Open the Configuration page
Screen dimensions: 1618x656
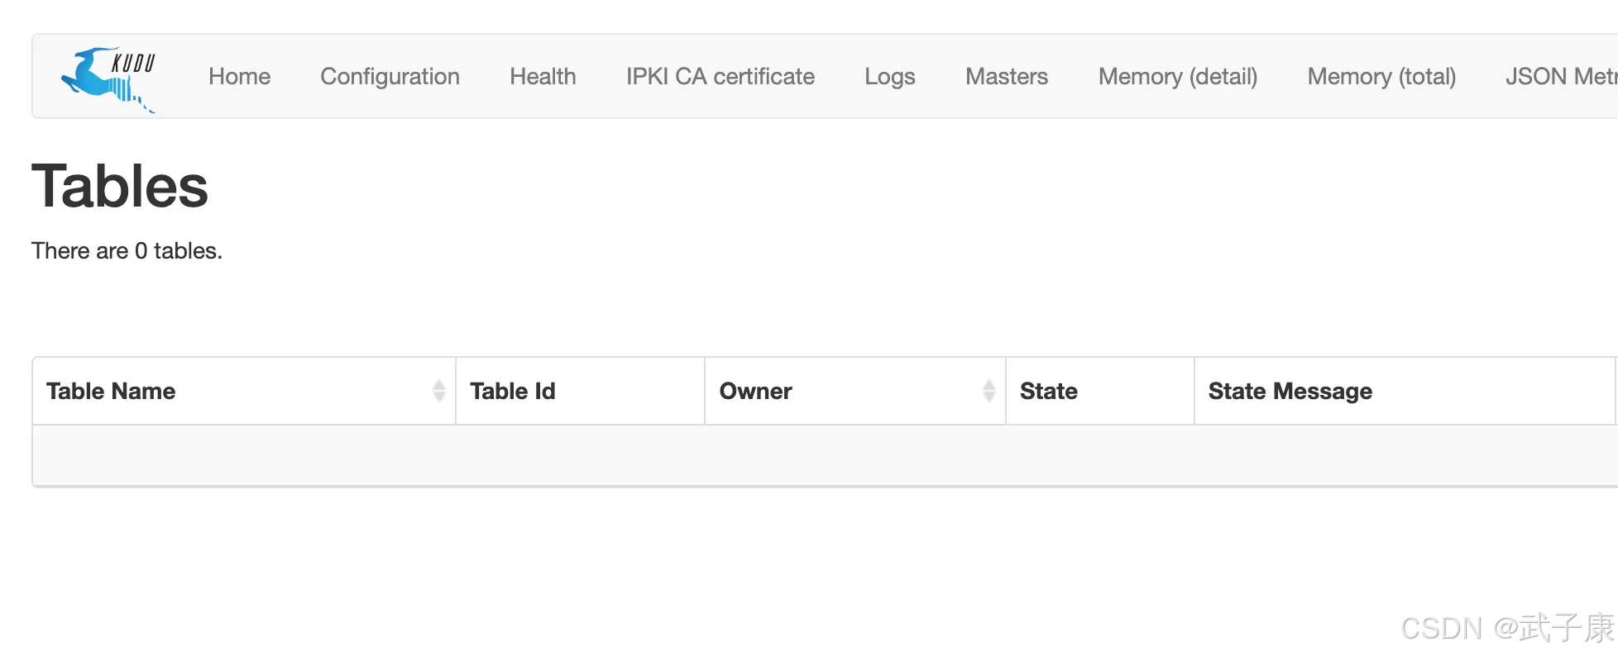(x=390, y=77)
